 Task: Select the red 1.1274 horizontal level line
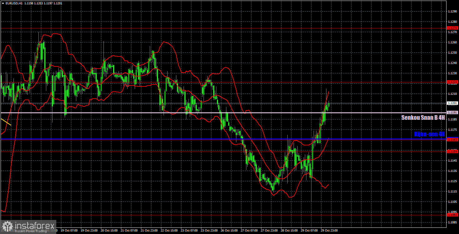pos(223,28)
